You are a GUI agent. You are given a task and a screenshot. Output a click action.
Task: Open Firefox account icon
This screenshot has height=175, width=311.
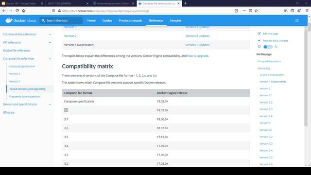[299, 11]
